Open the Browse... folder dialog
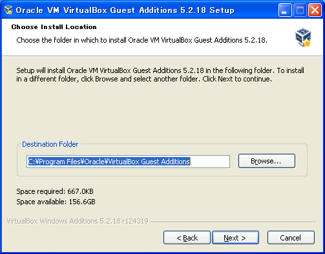 [x=267, y=161]
